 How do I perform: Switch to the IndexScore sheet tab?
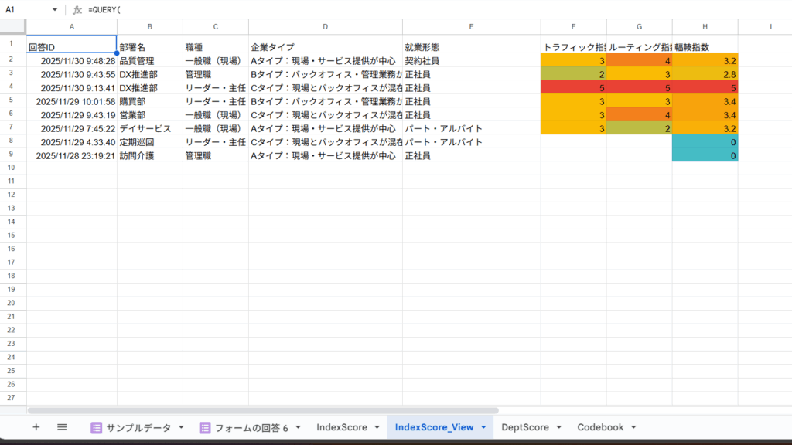341,427
